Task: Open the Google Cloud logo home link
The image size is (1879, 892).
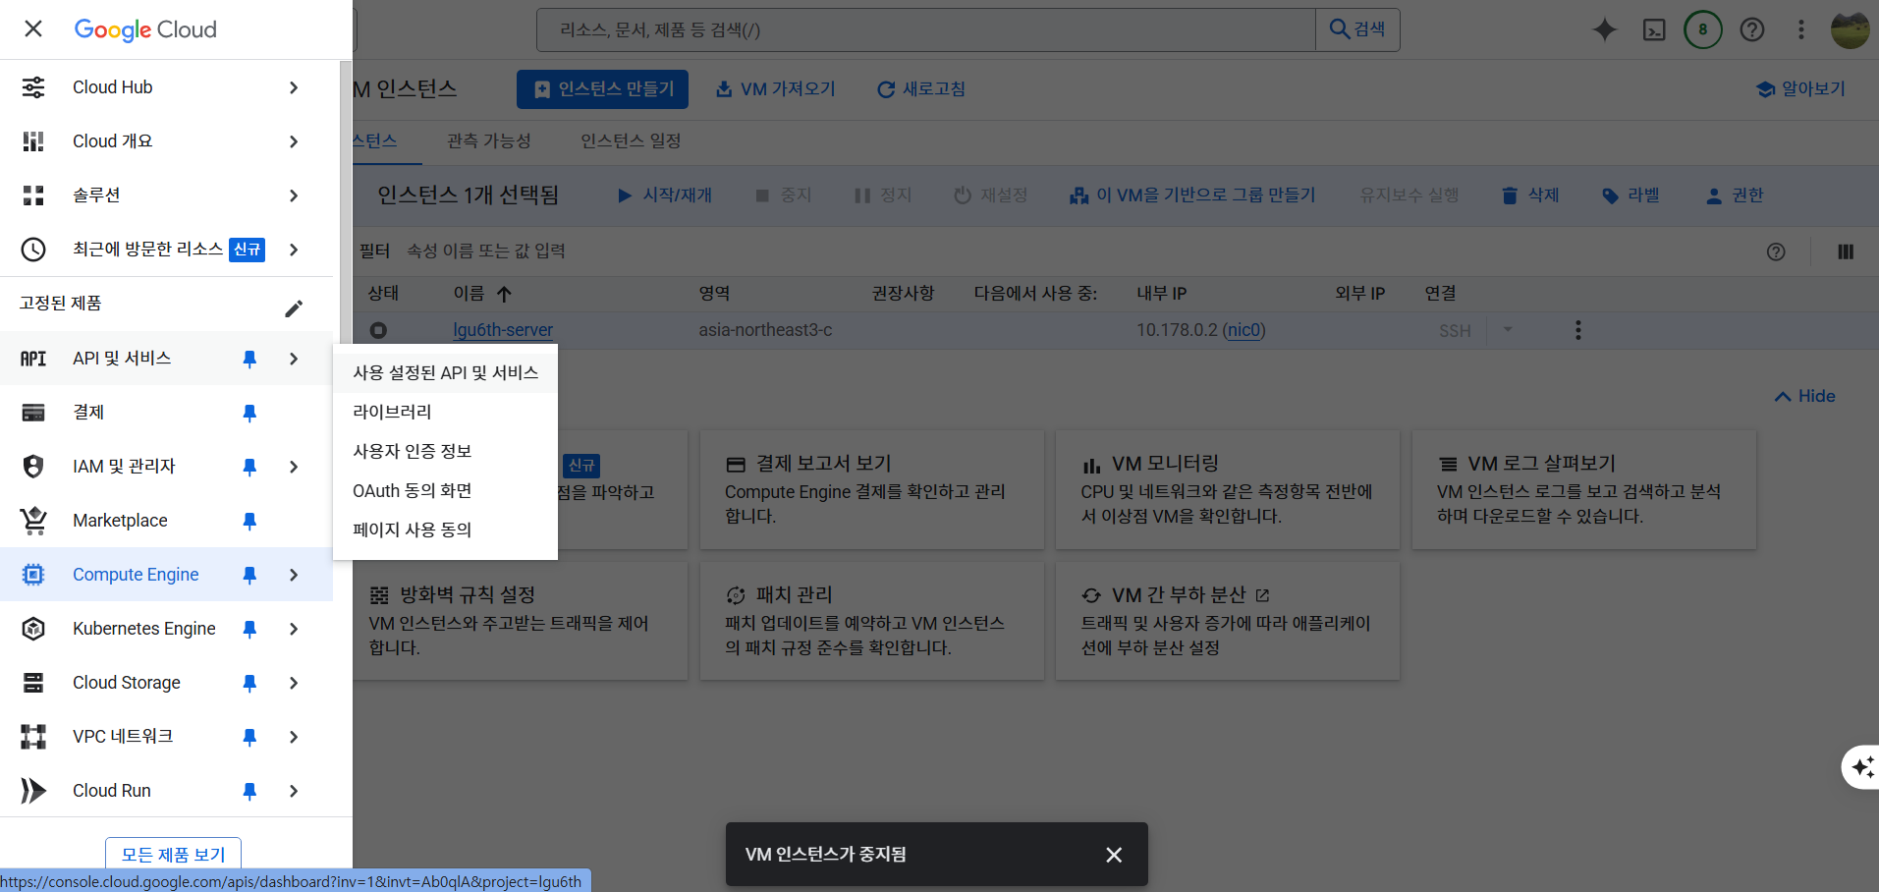Action: (145, 29)
